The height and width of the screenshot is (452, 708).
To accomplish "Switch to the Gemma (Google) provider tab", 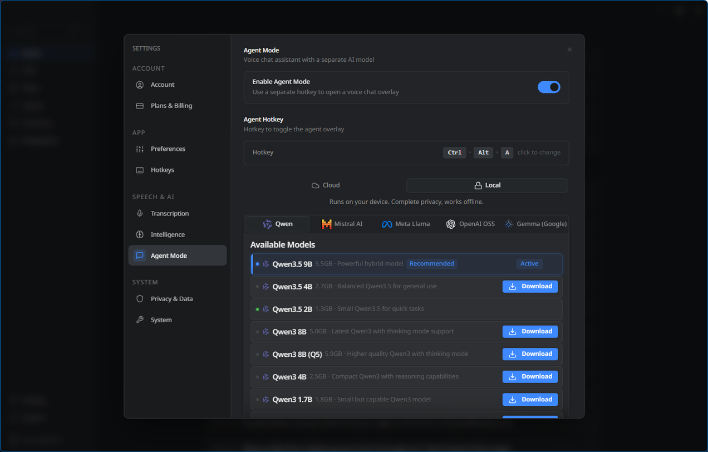I will pyautogui.click(x=535, y=224).
